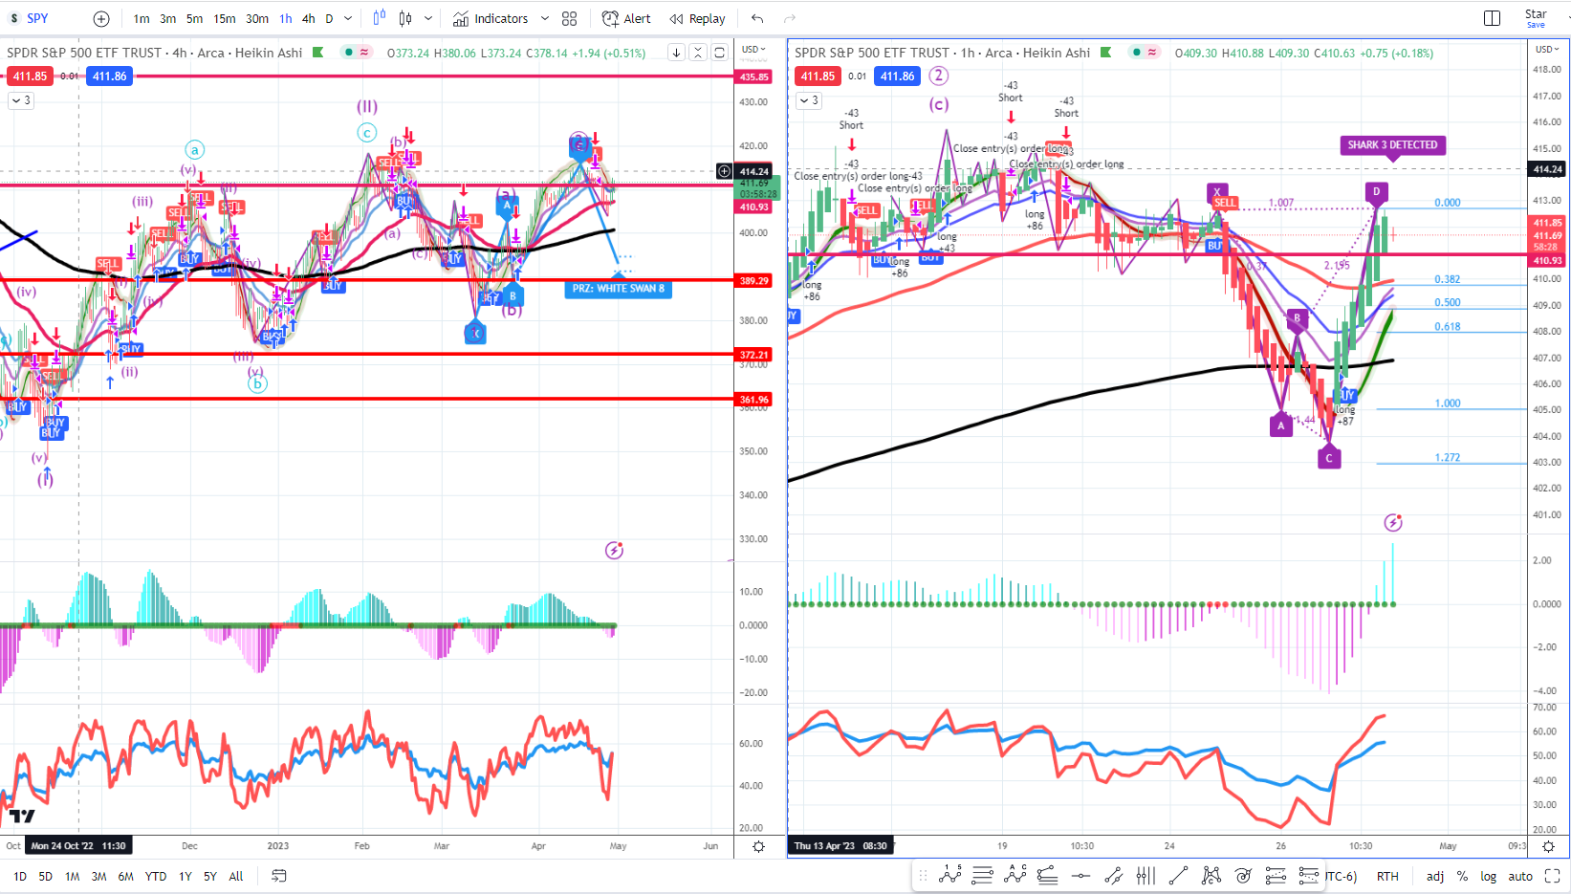Screen dimensions: 1571x894
Task: Click left chart collapse pane icon
Action: [698, 53]
